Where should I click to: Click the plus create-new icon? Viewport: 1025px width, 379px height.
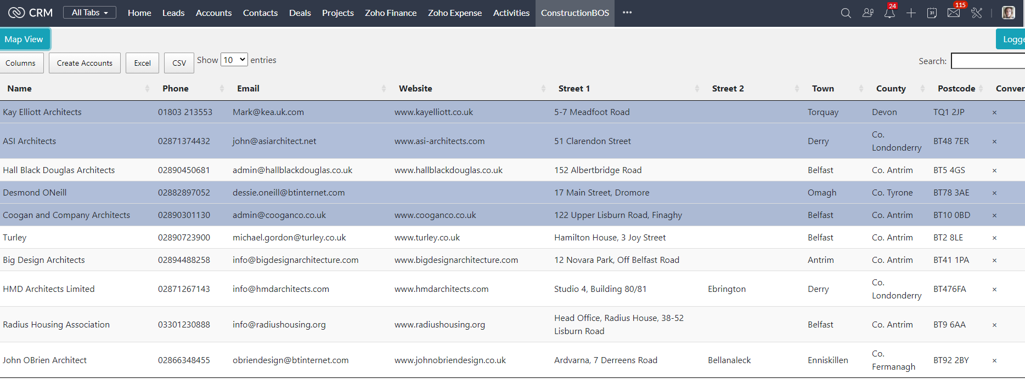click(x=911, y=13)
